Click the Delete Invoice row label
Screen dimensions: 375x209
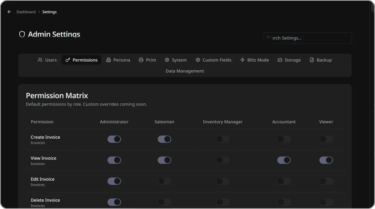[45, 200]
